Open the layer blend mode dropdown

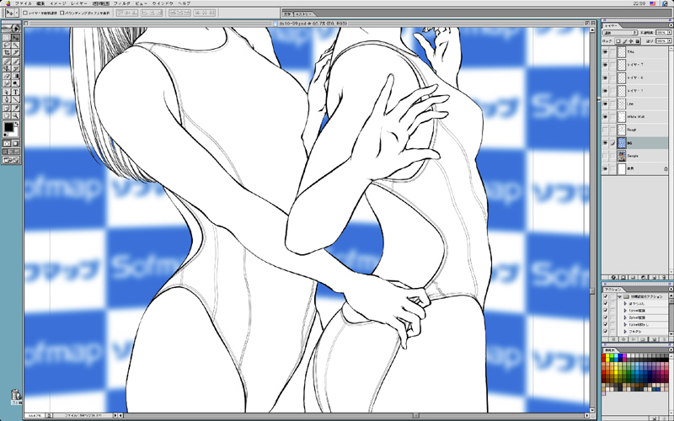(620, 33)
